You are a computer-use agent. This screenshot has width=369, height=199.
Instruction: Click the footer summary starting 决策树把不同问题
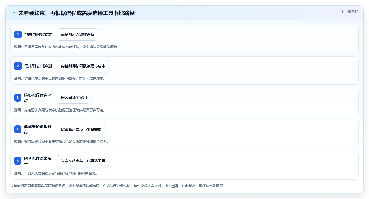(117, 186)
